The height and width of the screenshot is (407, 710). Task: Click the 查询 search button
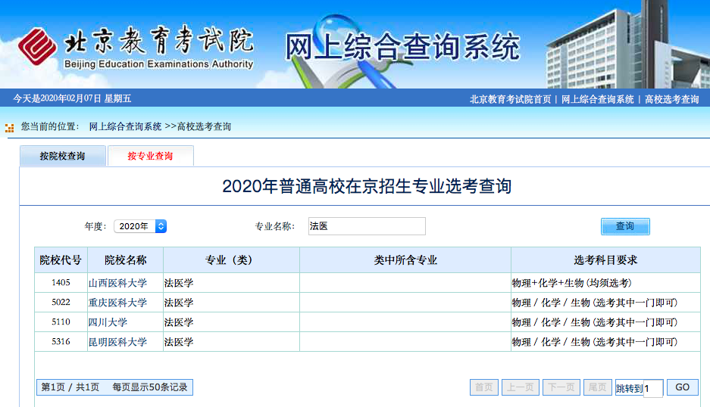(625, 226)
